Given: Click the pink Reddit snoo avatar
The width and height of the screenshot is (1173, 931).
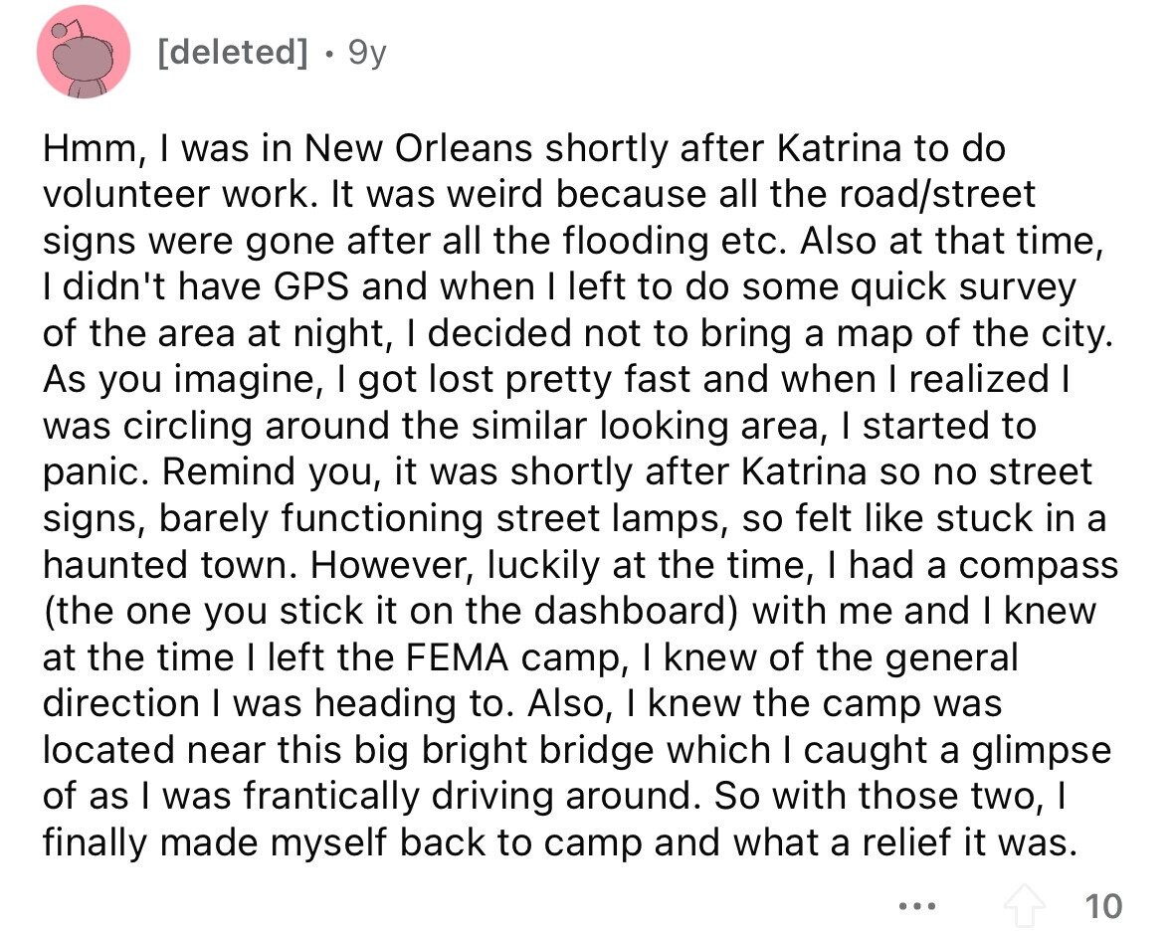Looking at the screenshot, I should coord(83,52).
